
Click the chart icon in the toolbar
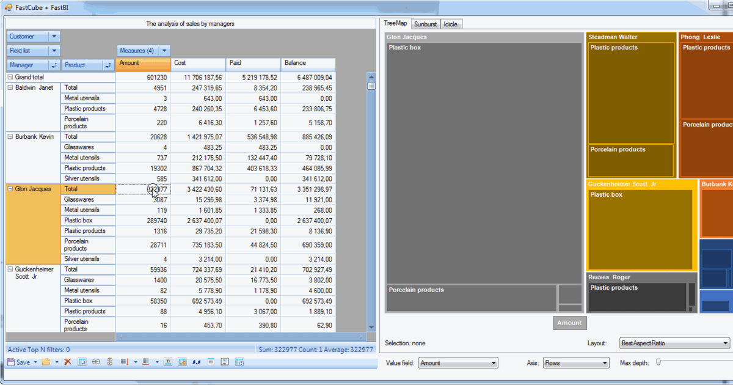tap(182, 362)
